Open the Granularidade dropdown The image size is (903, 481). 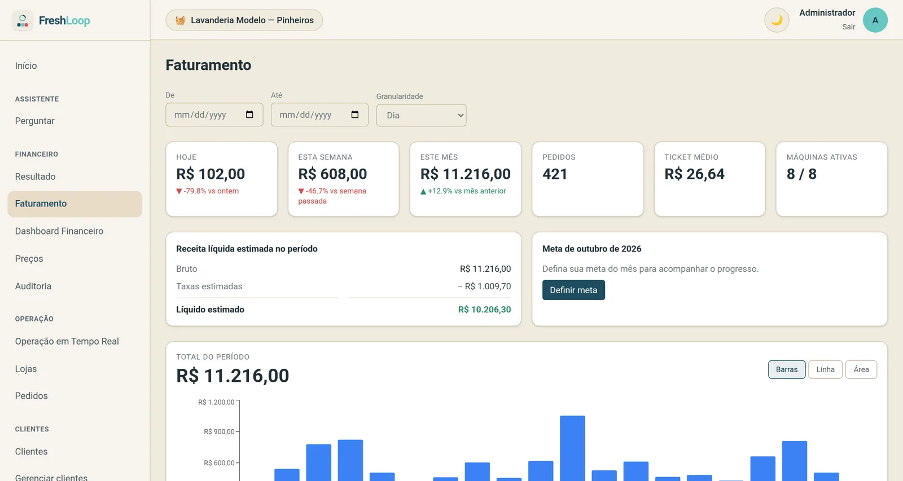coord(421,115)
